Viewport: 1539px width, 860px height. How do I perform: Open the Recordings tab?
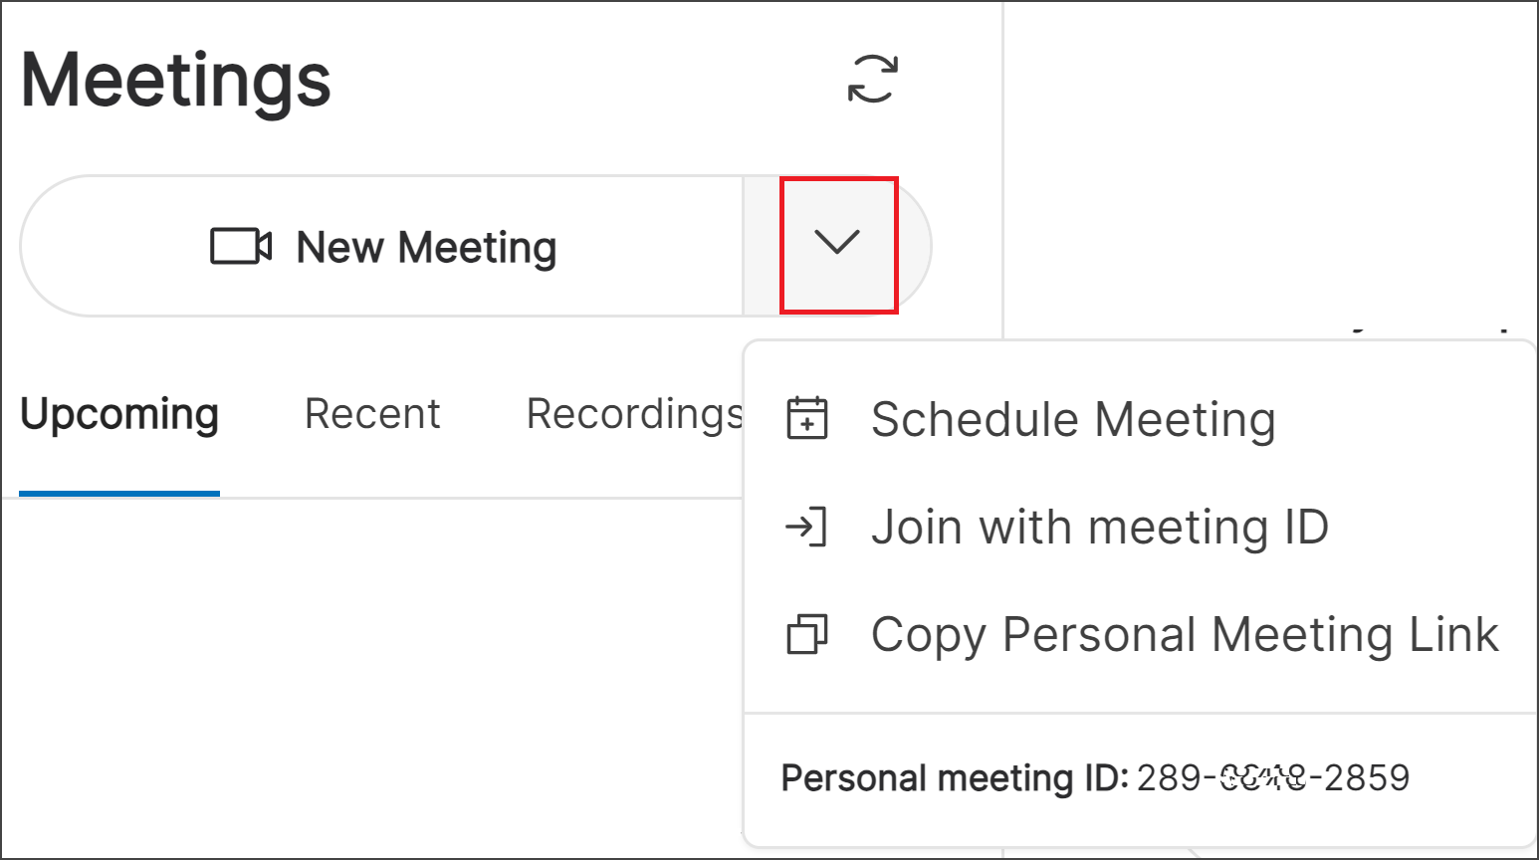(x=634, y=413)
